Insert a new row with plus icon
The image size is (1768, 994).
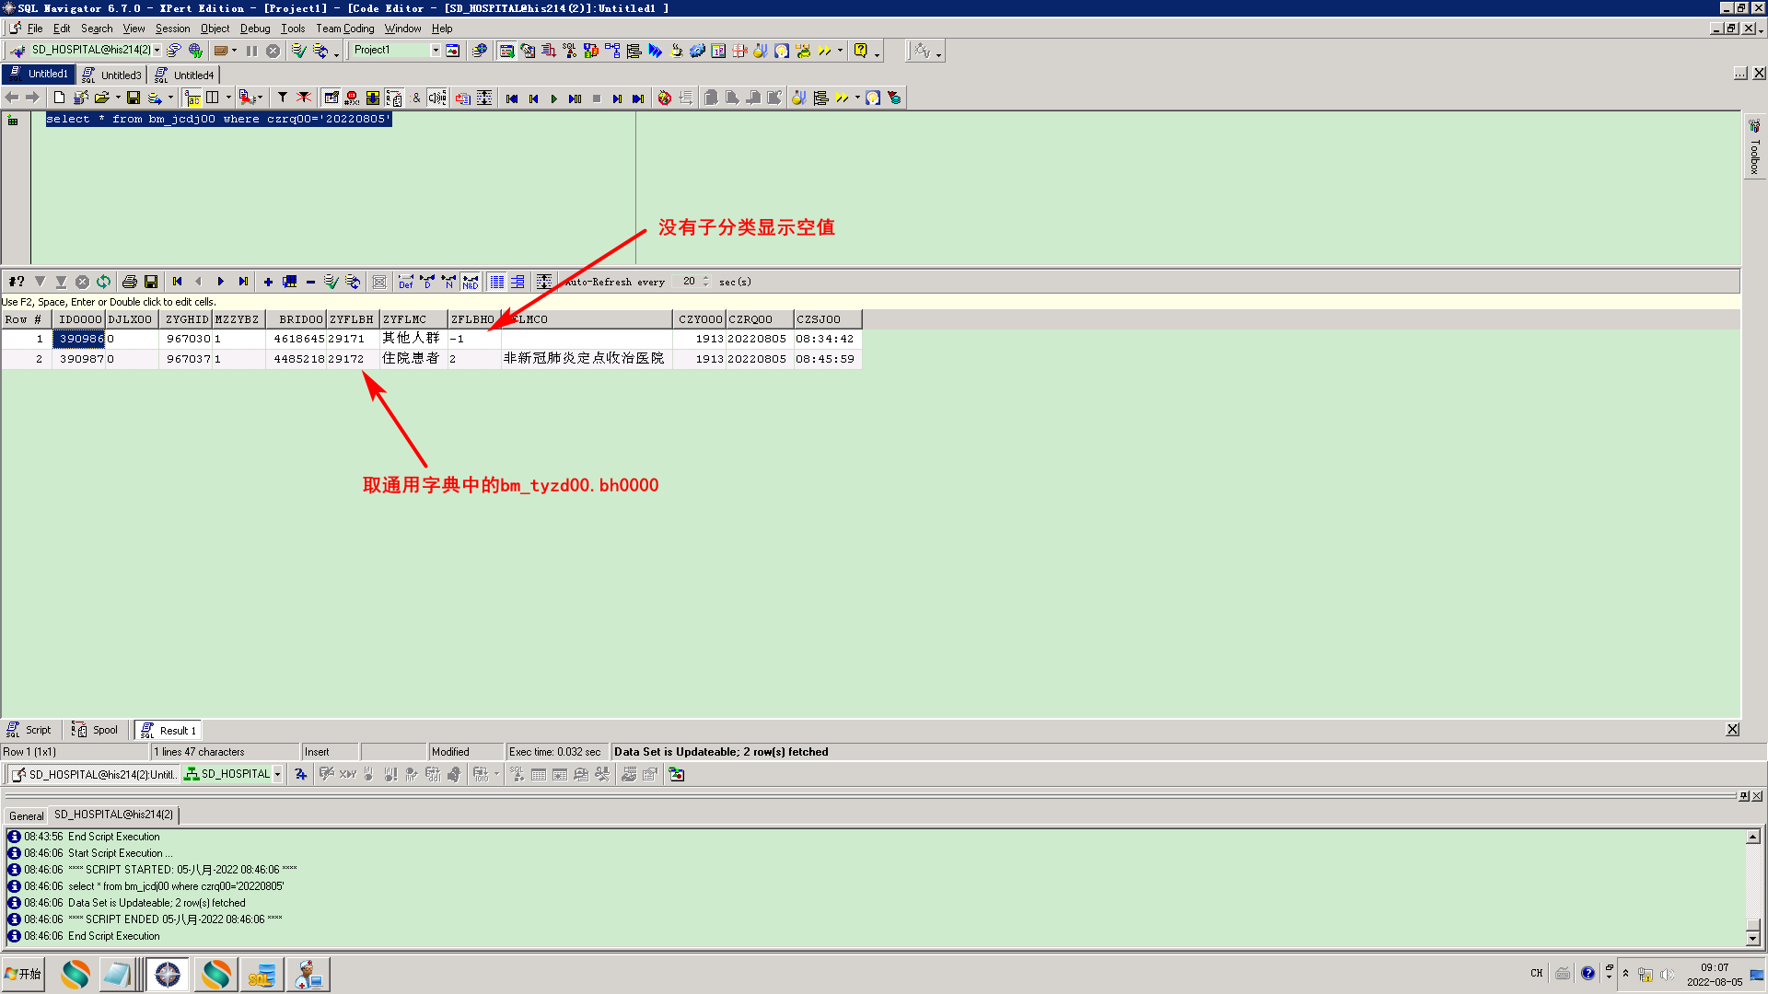(x=268, y=282)
